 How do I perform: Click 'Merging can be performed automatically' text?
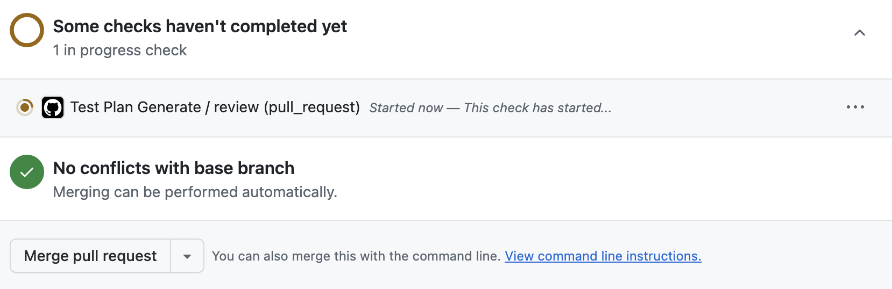point(195,192)
